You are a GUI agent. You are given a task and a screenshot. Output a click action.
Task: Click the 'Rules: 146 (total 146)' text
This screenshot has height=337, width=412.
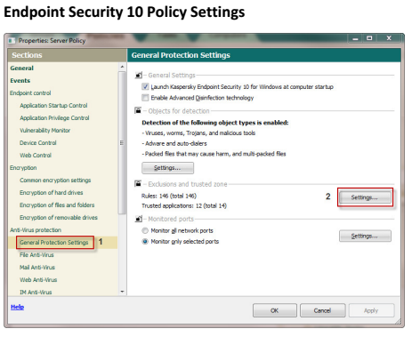pyautogui.click(x=169, y=196)
